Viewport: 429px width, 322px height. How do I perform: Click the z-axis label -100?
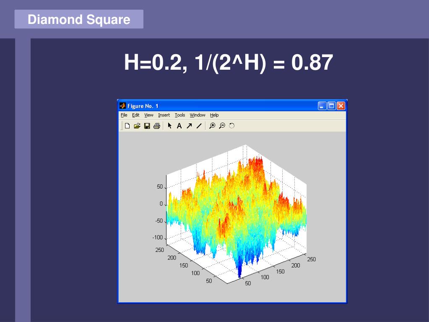[158, 237]
